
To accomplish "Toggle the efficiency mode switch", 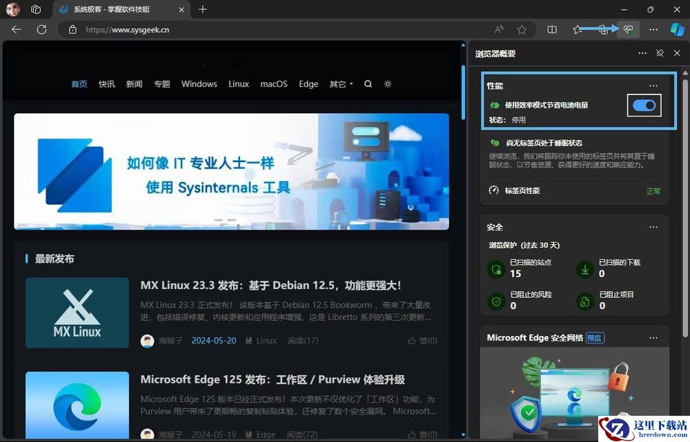I will pos(644,105).
